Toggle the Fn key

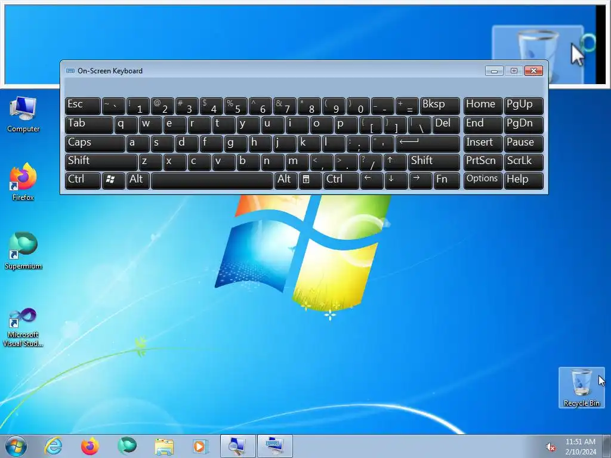coord(446,181)
